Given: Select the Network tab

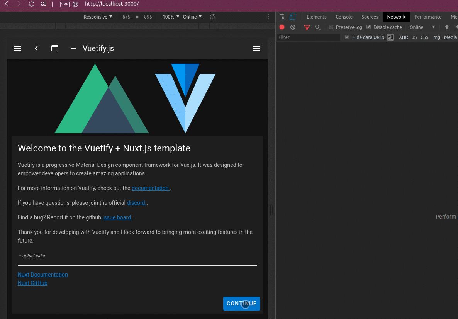Looking at the screenshot, I should pos(396,17).
